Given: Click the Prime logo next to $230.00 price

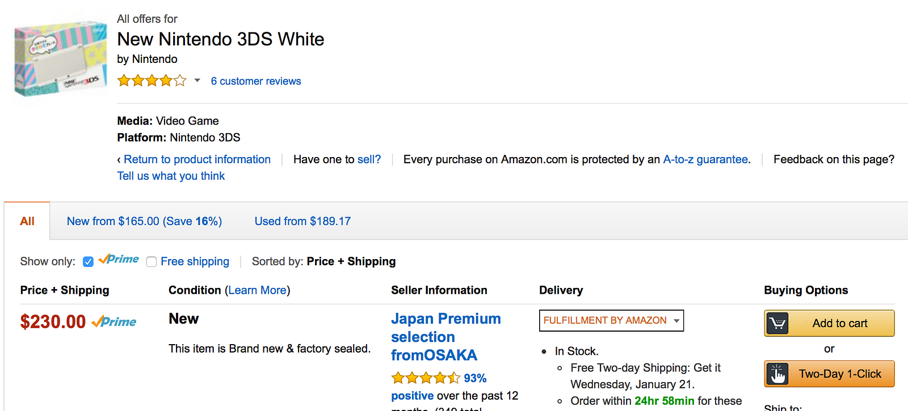Looking at the screenshot, I should point(114,321).
